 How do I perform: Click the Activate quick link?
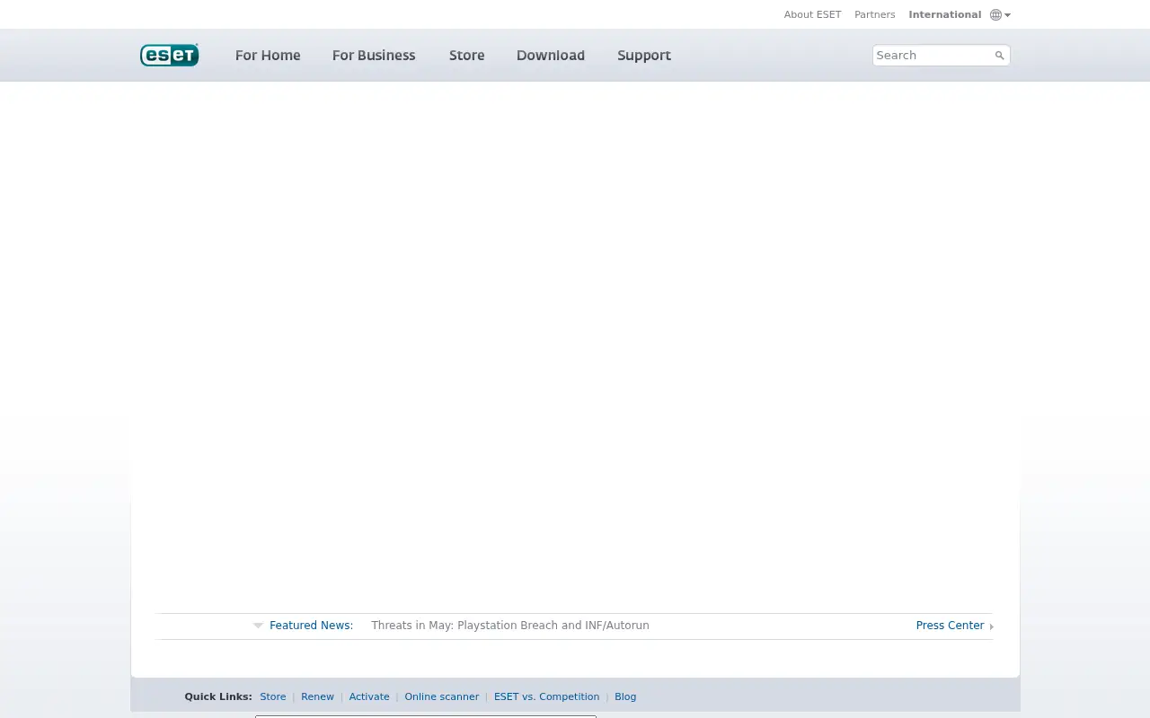[x=369, y=696]
